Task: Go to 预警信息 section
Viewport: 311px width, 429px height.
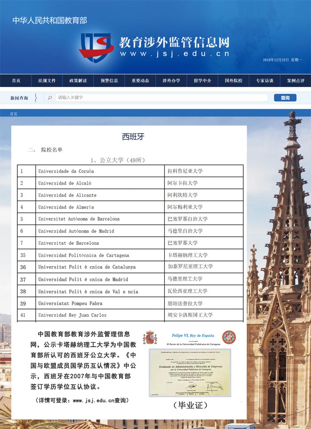Action: 109,81
